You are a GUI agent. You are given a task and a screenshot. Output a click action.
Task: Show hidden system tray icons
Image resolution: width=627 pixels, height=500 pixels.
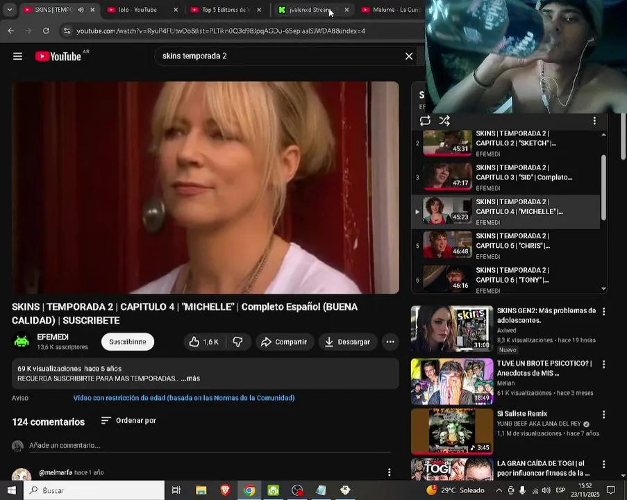(x=499, y=490)
